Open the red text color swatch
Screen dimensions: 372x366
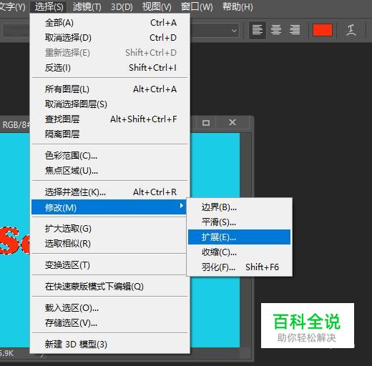tap(323, 30)
